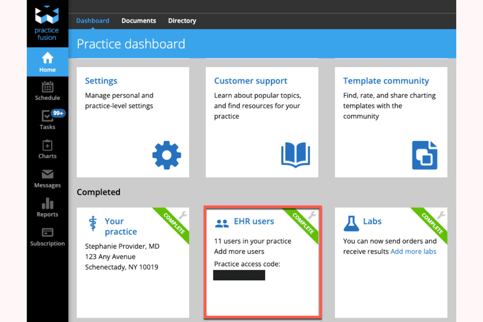Click 'Manage personal and practice-level settings' description
The width and height of the screenshot is (483, 322).
point(119,100)
